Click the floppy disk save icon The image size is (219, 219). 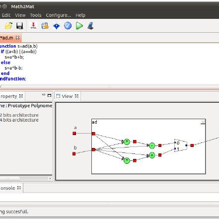(20, 26)
